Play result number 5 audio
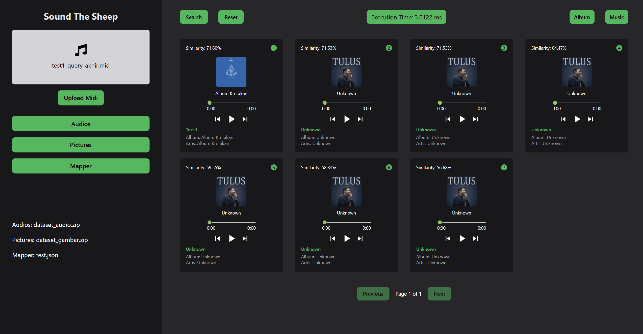The image size is (643, 334). pyautogui.click(x=232, y=238)
